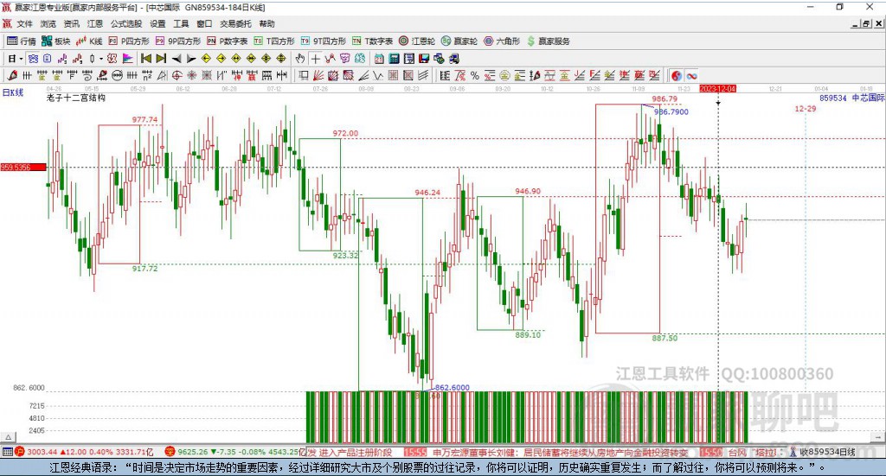This screenshot has height=476, width=886.
Task: Open the 江恩 menu
Action: click(95, 23)
